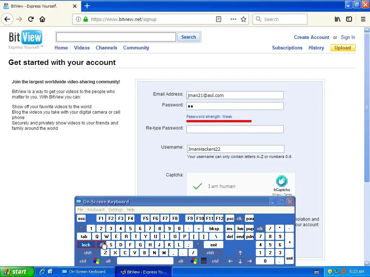Click the BitView Search button
Viewport: 370px width, 277px height.
point(189,37)
